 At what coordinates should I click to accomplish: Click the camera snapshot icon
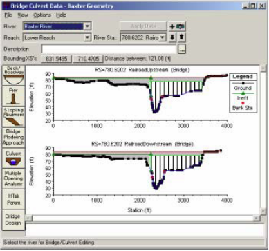coord(180,27)
